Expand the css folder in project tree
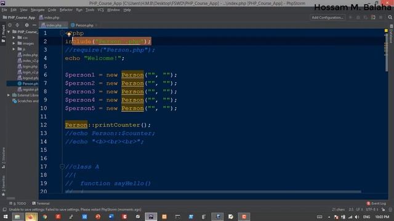Image resolution: width=394 pixels, height=221 pixels. coord(14,37)
